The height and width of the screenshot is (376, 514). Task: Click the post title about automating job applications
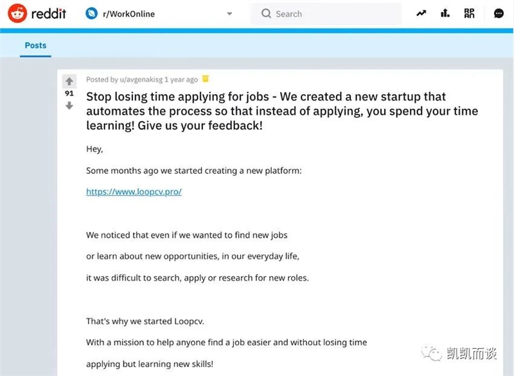click(282, 111)
